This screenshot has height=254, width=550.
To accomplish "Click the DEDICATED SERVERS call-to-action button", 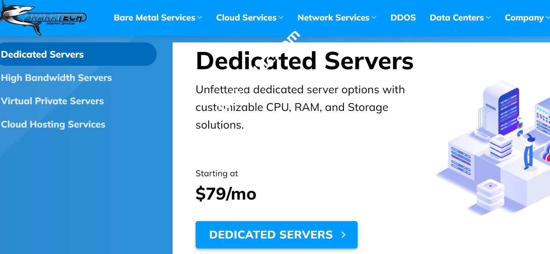I will 276,234.
